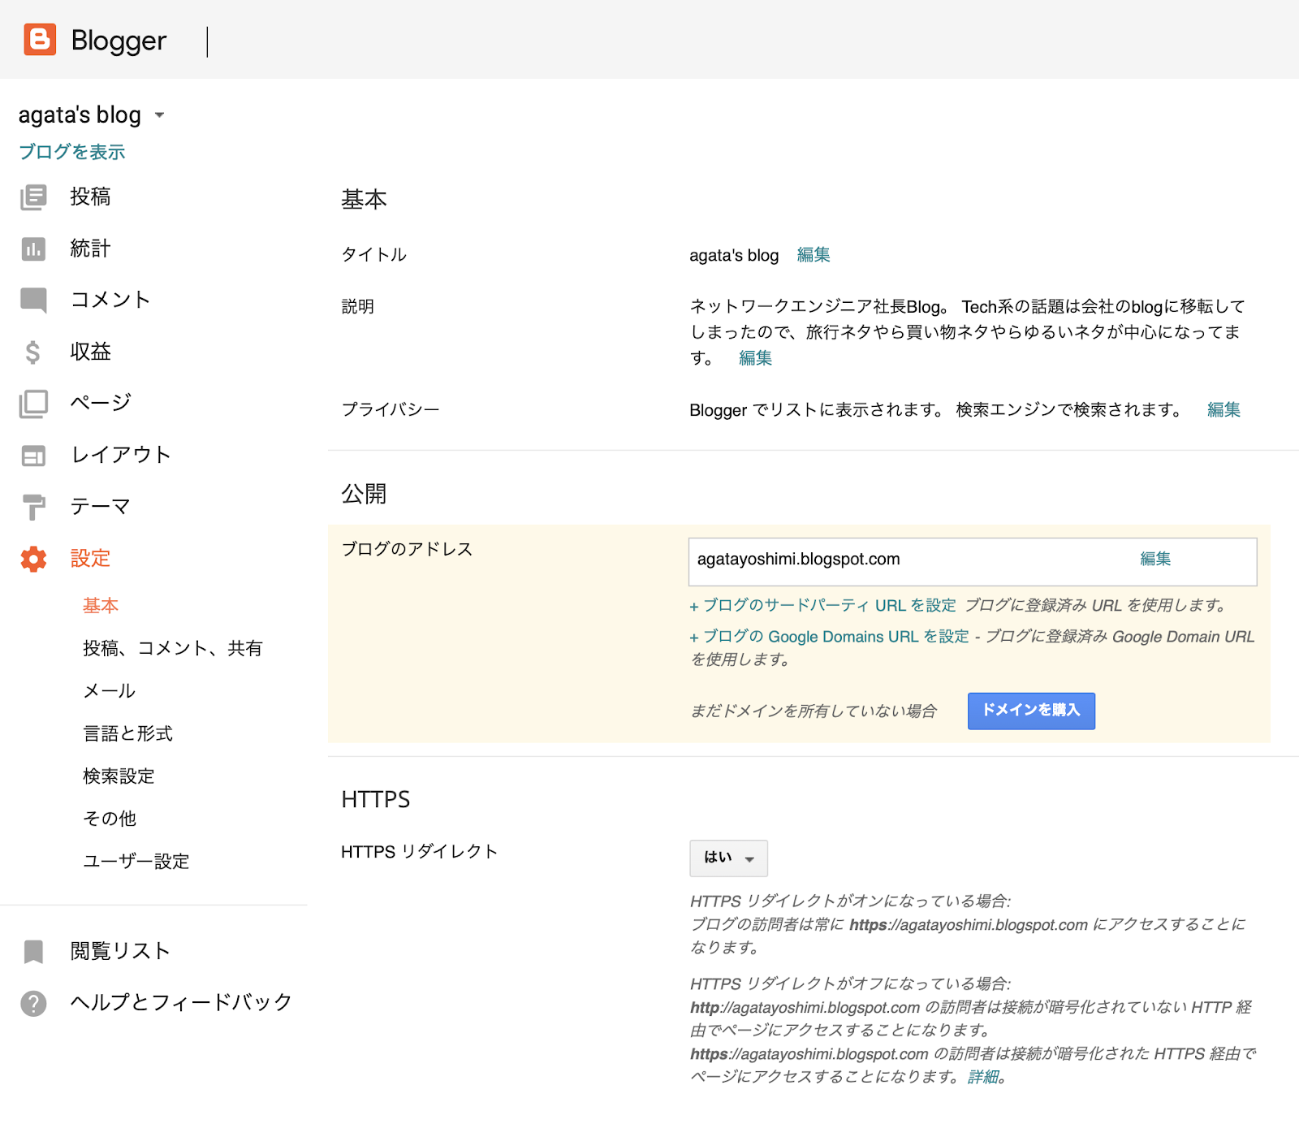Open 収益 in the sidebar

(90, 352)
